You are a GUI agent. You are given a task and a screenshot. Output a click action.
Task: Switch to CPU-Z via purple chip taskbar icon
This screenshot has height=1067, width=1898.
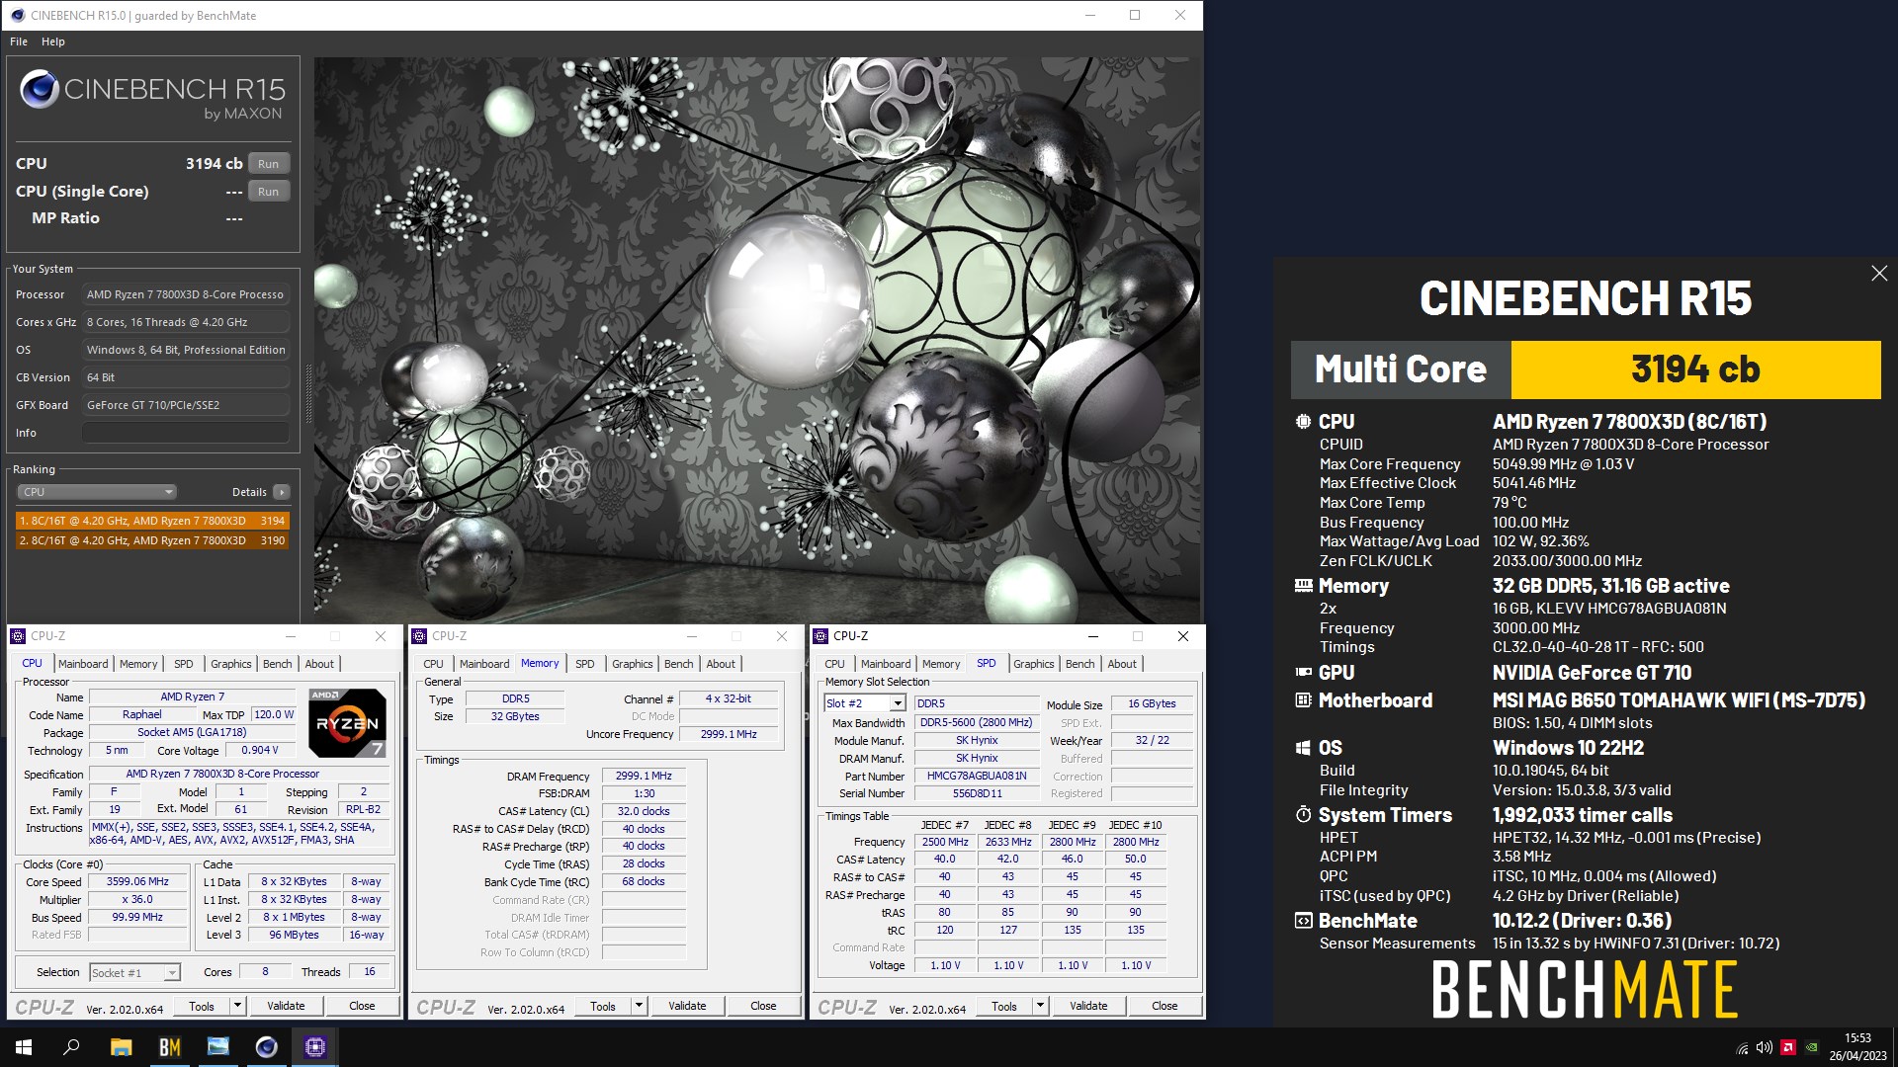click(314, 1047)
